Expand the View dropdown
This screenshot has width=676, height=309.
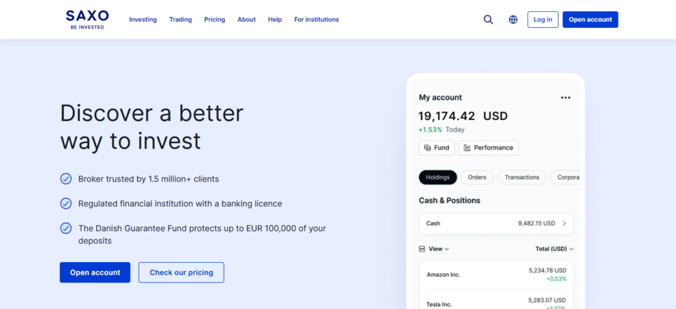(439, 249)
